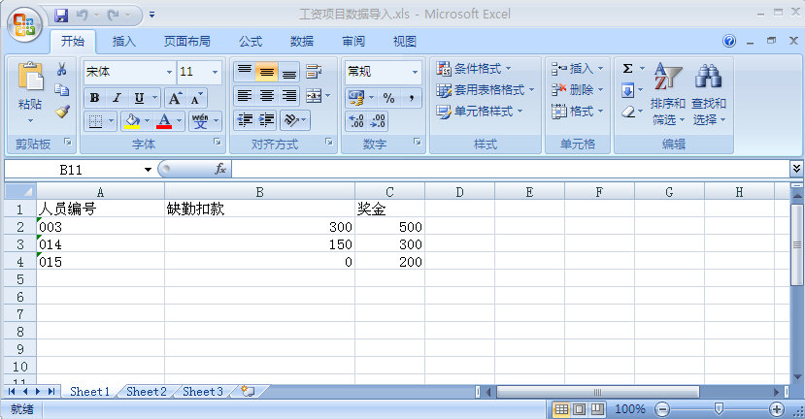Click insert function fx button
This screenshot has height=419, width=805.
pos(220,169)
